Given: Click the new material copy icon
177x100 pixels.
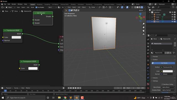Looking at the screenshot, I should pyautogui.click(x=168, y=53).
